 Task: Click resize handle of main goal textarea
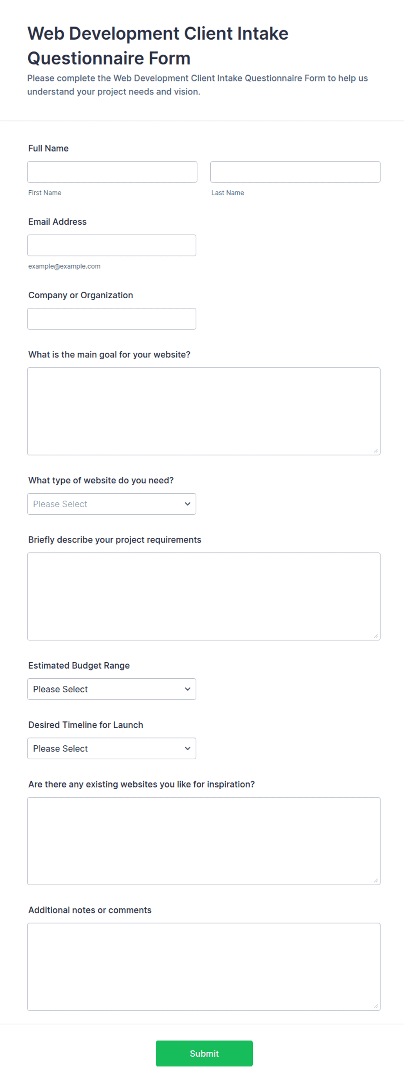[x=376, y=451]
